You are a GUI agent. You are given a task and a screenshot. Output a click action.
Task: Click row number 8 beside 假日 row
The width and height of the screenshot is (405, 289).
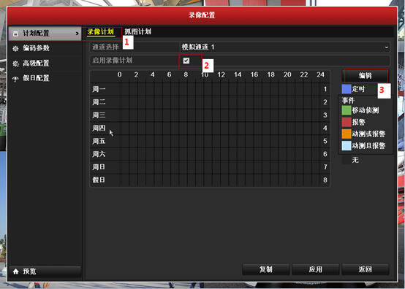point(325,180)
